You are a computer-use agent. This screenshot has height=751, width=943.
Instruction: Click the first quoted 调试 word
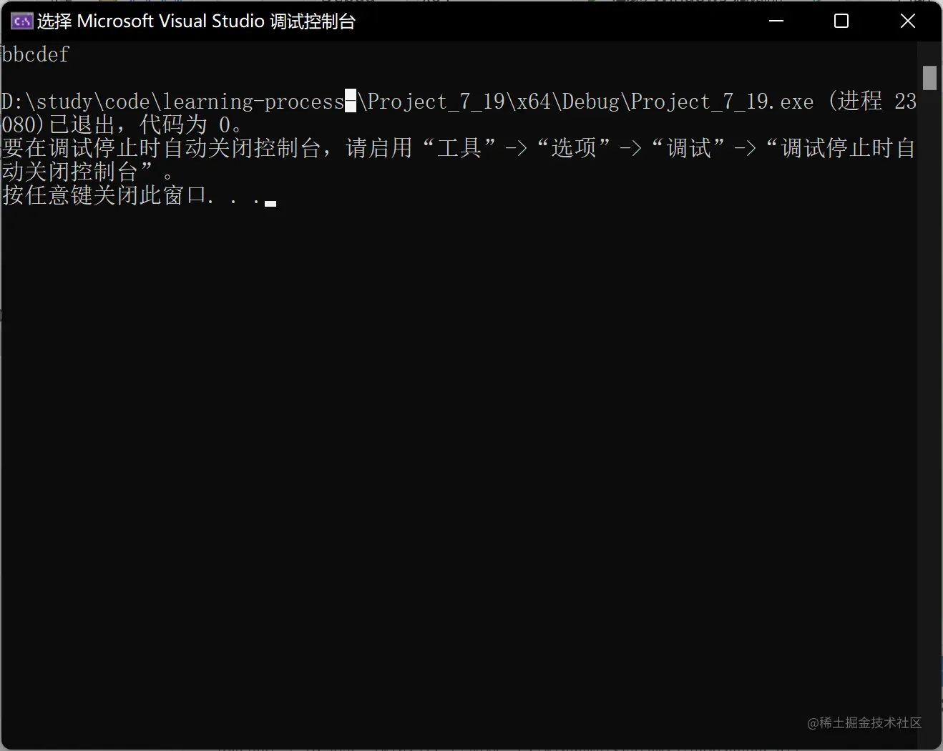(x=688, y=148)
